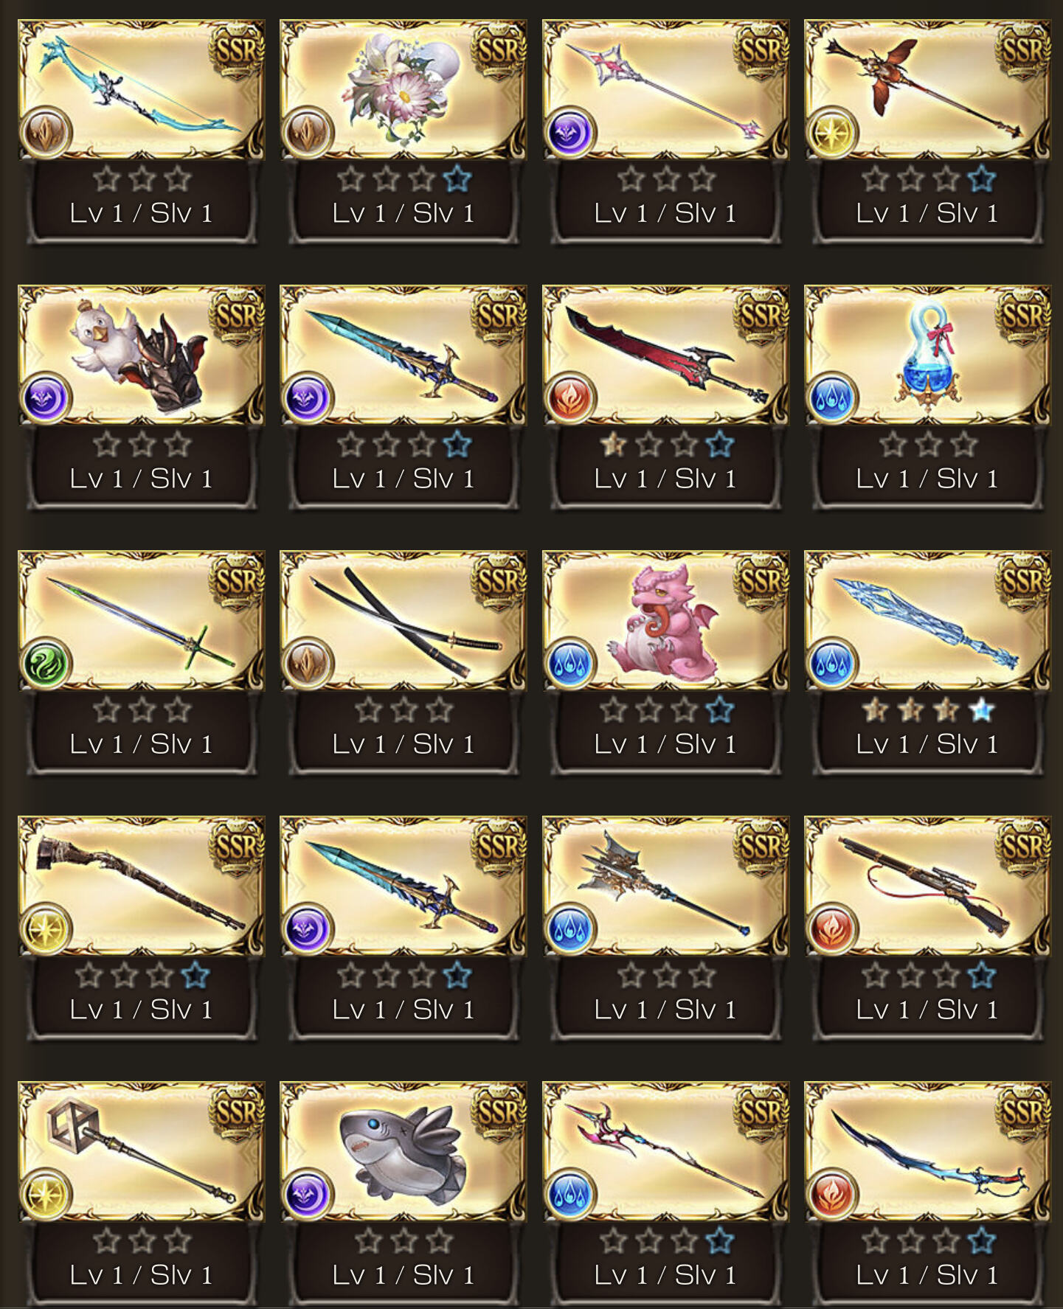The height and width of the screenshot is (1309, 1063).
Task: Click the light element icon on beetle spear
Action: coord(832,133)
